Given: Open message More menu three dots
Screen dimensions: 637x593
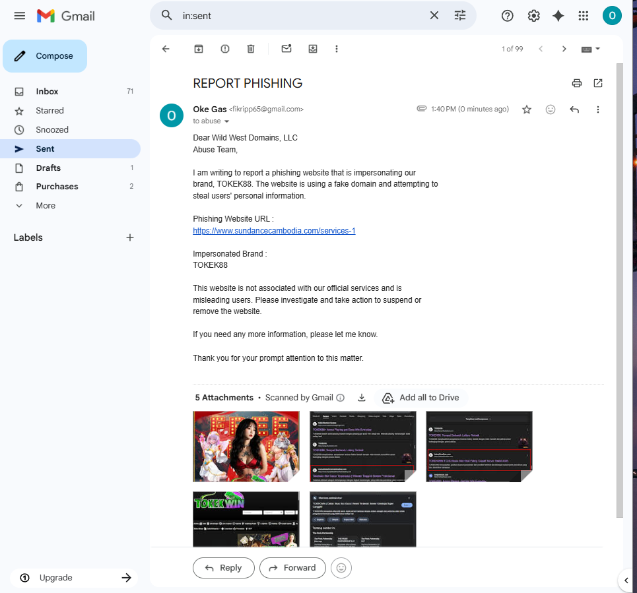Looking at the screenshot, I should (597, 109).
